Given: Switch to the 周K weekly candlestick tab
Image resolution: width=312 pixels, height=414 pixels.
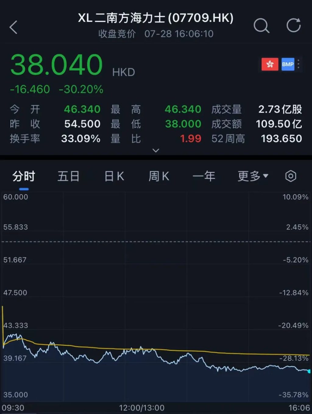Looking at the screenshot, I should pos(159,176).
